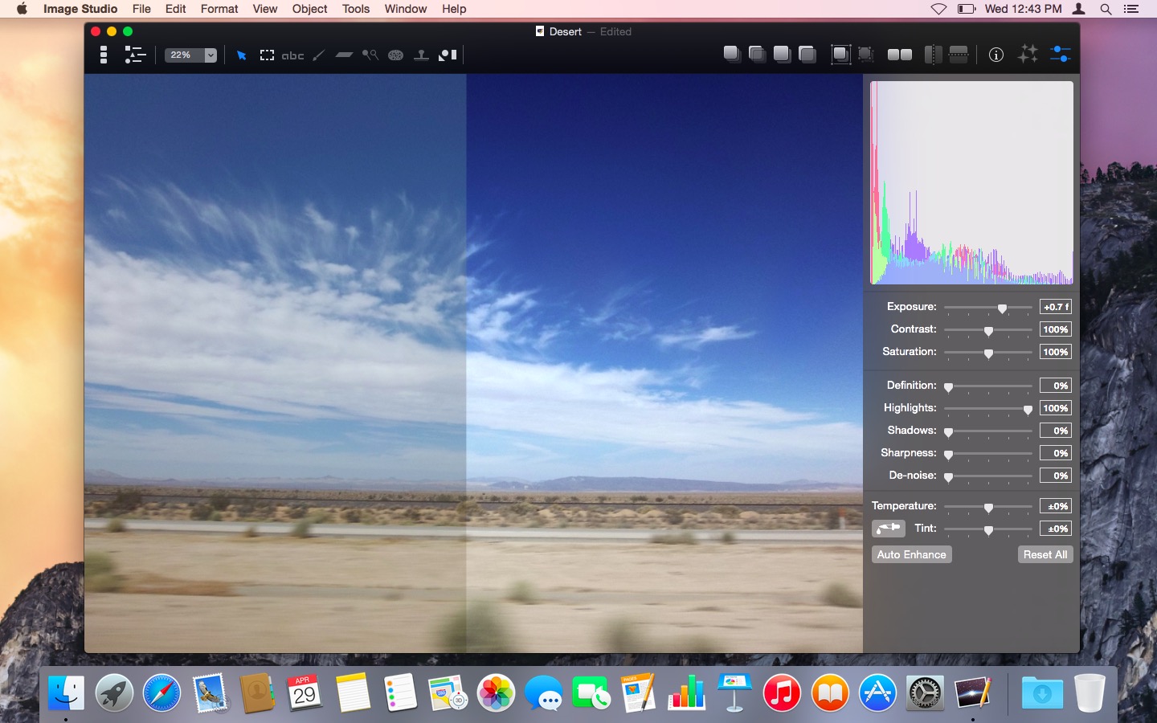Image resolution: width=1157 pixels, height=723 pixels.
Task: Open the Format menu
Action: [x=219, y=9]
